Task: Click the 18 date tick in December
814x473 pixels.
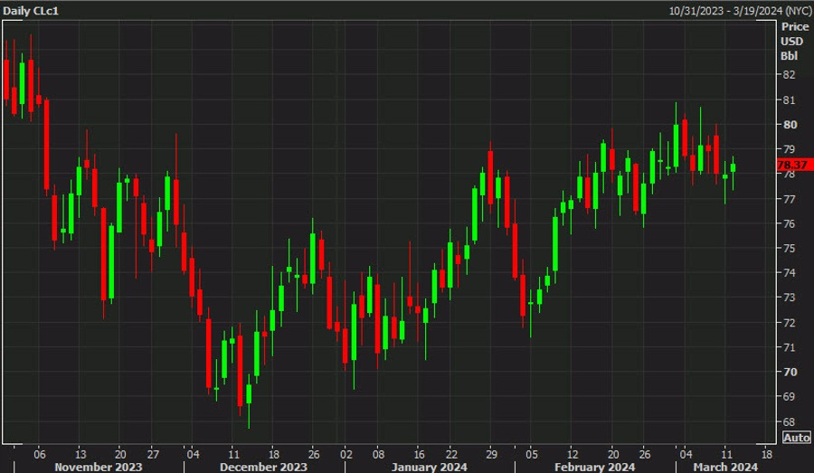Action: pyautogui.click(x=273, y=454)
